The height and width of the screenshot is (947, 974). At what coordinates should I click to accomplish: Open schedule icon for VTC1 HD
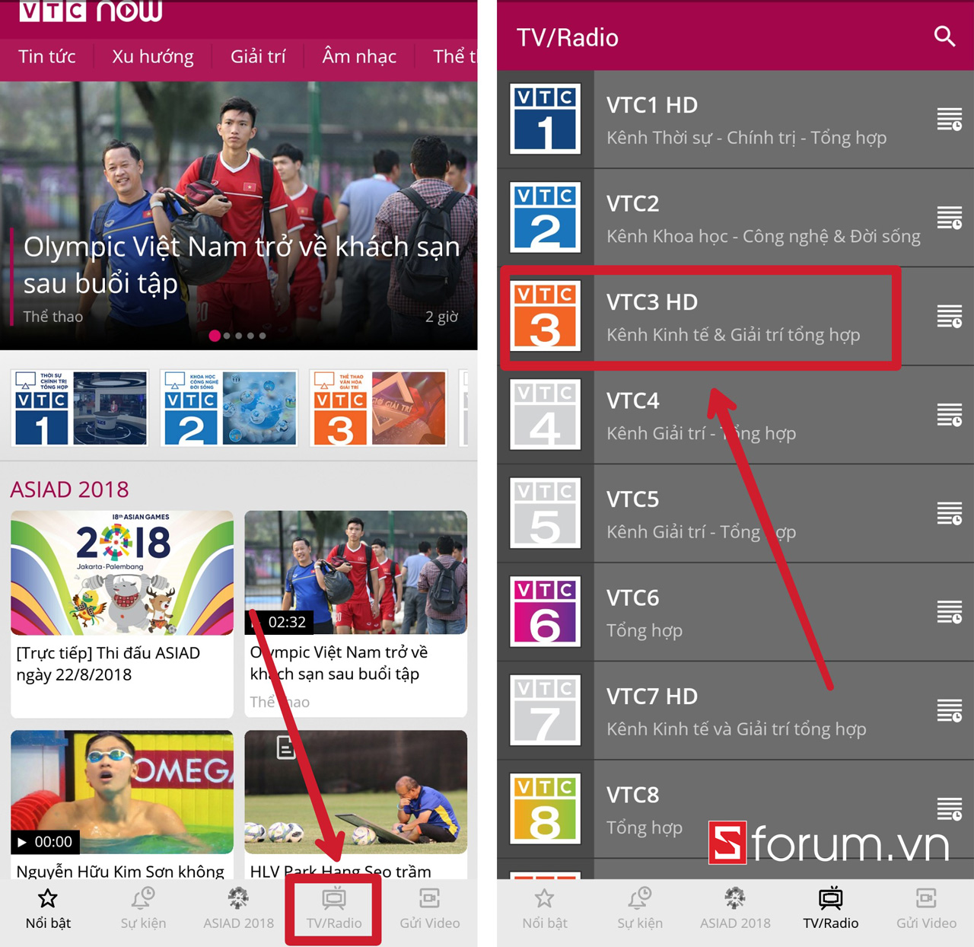[949, 120]
